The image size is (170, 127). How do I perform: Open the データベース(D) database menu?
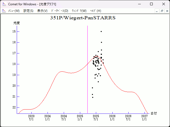coord(59,11)
